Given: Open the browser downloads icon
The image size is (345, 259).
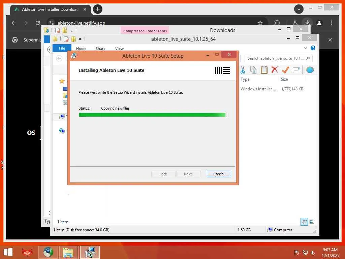Looking at the screenshot, I should pyautogui.click(x=307, y=23).
